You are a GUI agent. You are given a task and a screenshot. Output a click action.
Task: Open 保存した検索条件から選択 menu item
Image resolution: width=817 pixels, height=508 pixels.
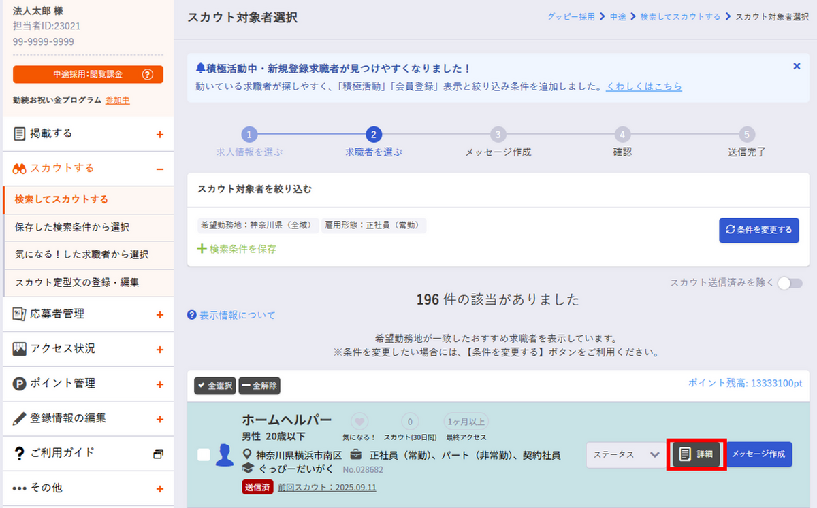pos(72,226)
